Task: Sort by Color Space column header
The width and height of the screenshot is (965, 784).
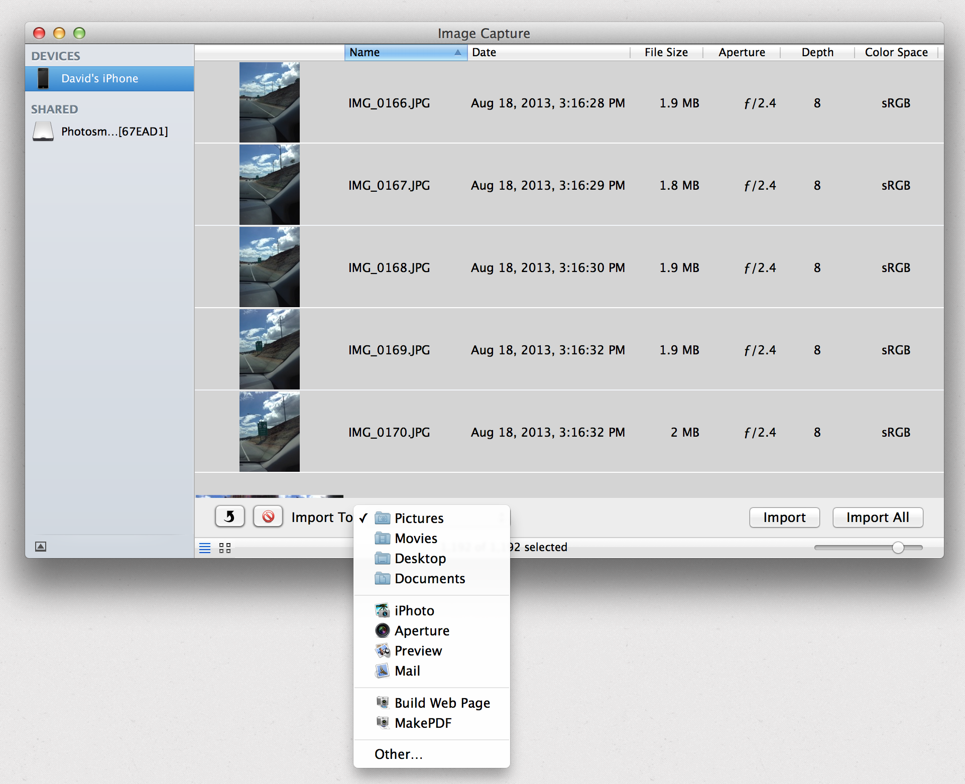Action: [x=896, y=52]
